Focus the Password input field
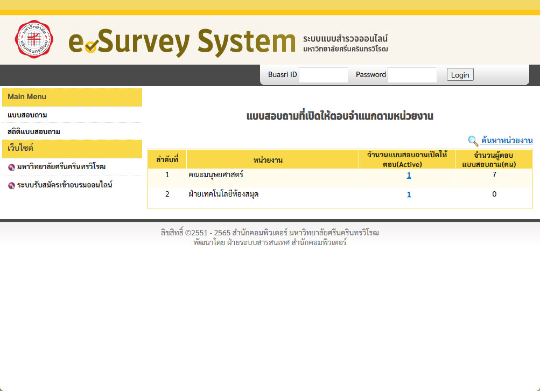 point(412,75)
